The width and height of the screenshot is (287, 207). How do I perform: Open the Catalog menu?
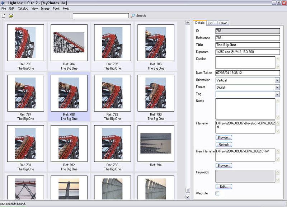coord(23,8)
